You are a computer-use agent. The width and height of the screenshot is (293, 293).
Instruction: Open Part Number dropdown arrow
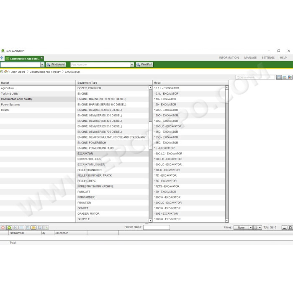click(x=132, y=64)
